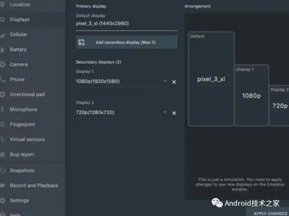
Task: Open the Microphone tab
Action: pos(33,109)
